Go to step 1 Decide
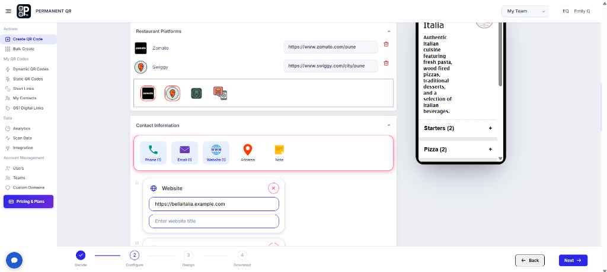 (x=81, y=255)
